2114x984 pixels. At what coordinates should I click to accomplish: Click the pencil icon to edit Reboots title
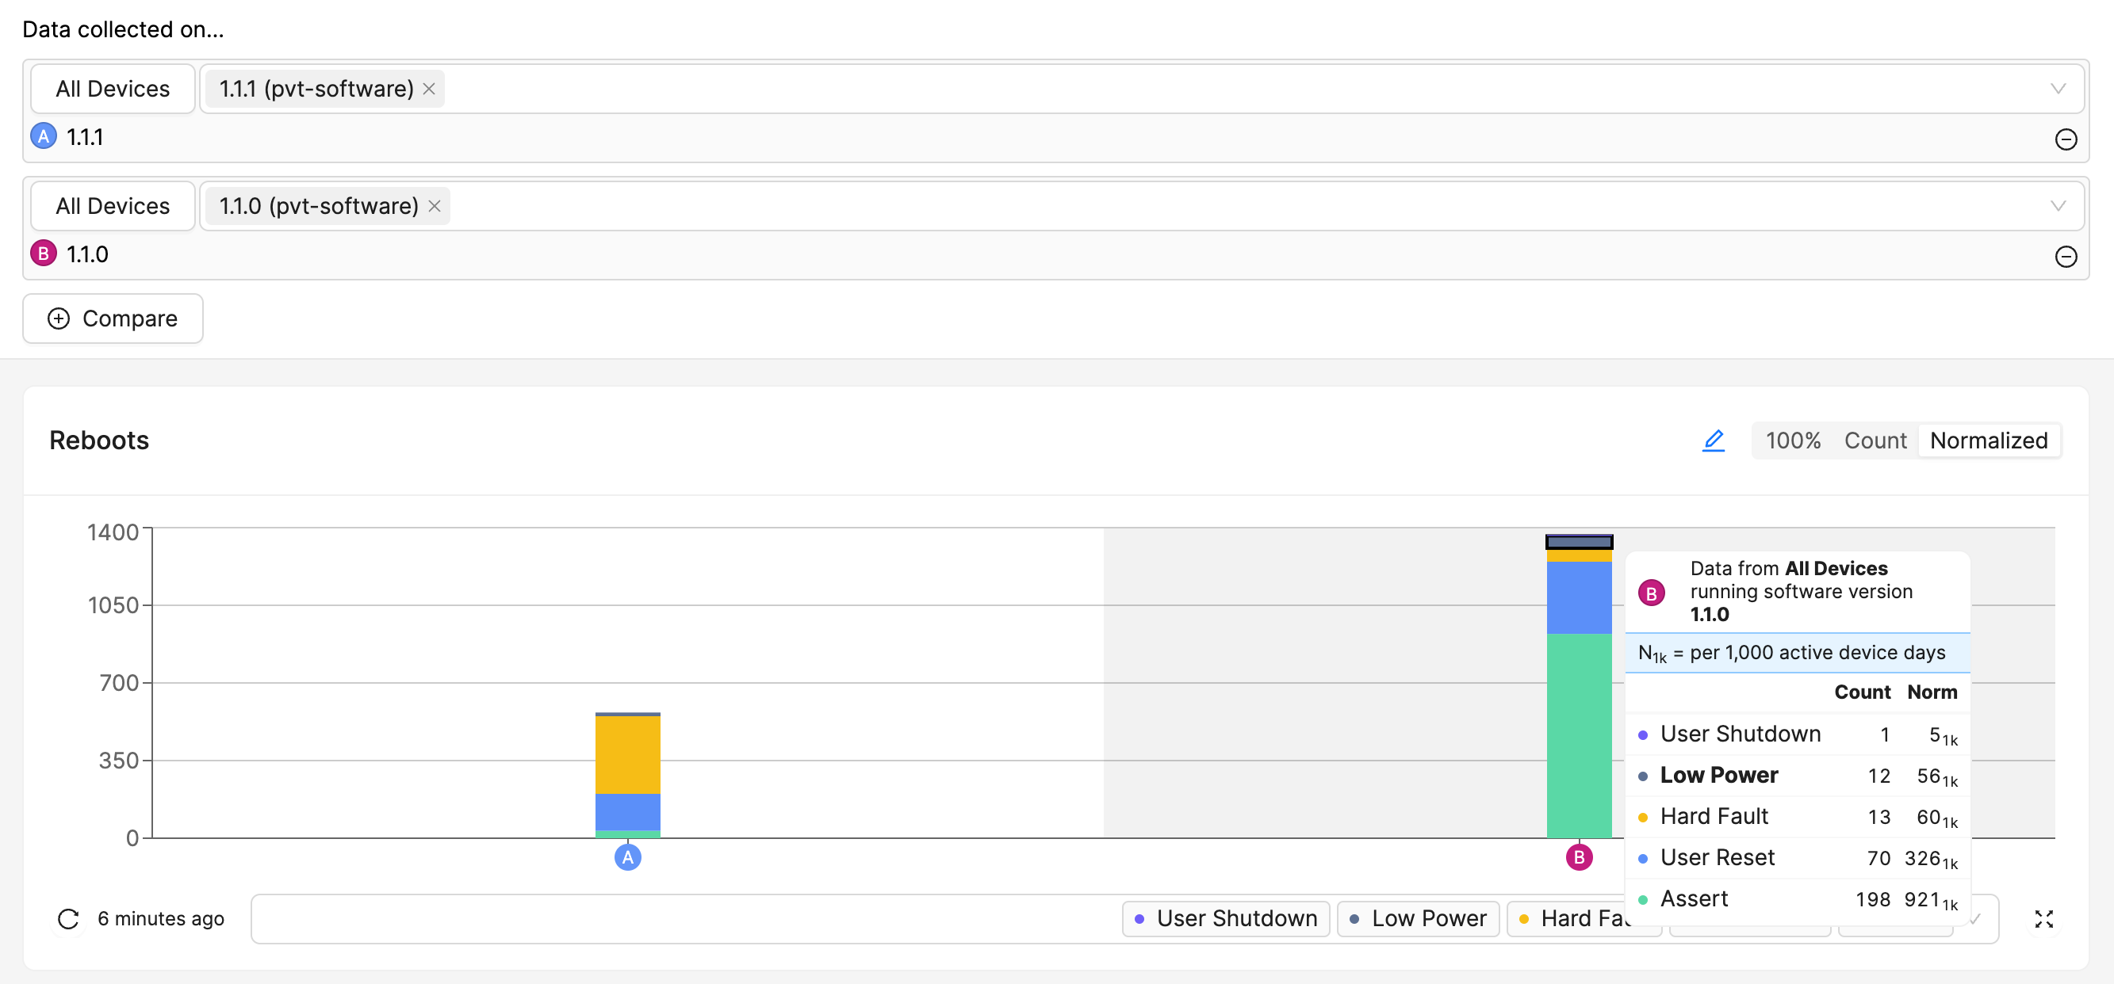coord(1714,441)
